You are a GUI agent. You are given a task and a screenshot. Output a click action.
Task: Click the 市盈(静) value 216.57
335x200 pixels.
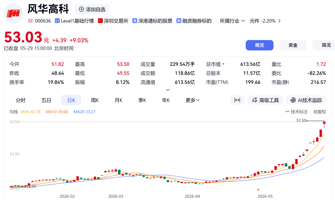(x=318, y=82)
